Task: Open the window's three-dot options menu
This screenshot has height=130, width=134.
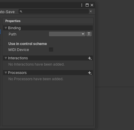Action: click(82, 5)
